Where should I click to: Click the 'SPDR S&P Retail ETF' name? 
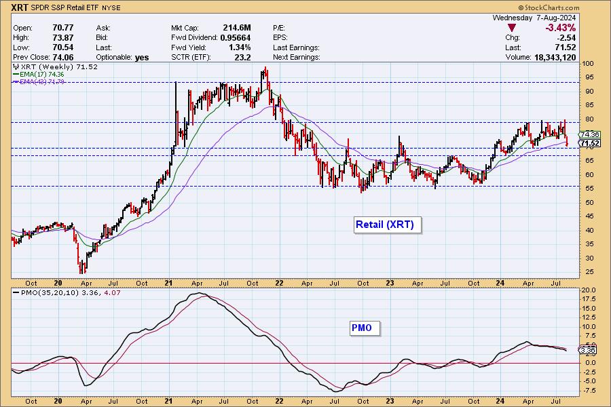[65, 7]
